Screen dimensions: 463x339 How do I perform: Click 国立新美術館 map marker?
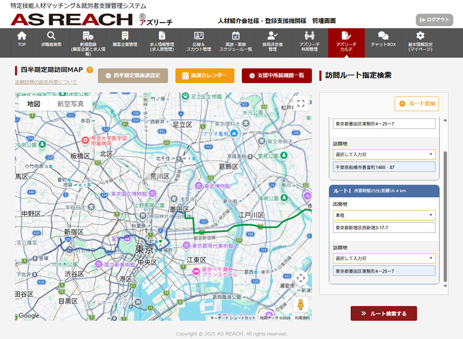(98, 264)
